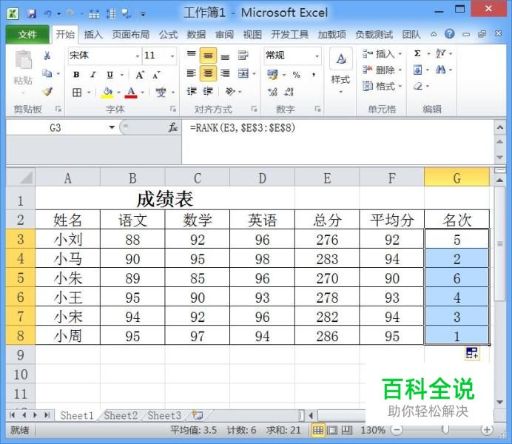
Task: Expand the Name Box dropdown arrow
Action: (x=112, y=127)
